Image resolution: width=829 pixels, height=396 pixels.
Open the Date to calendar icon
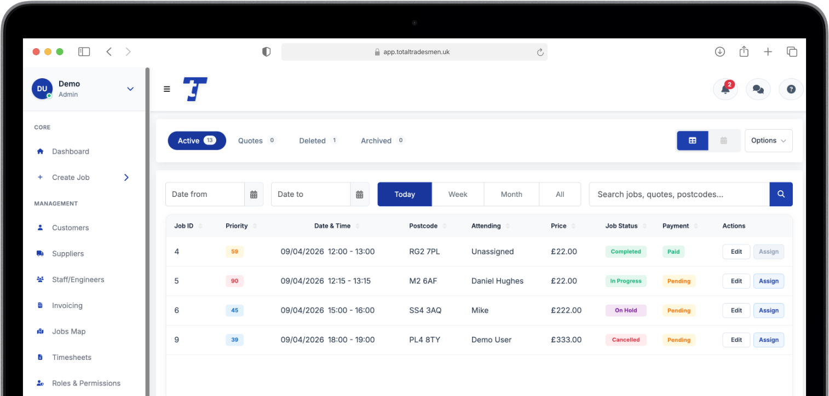click(359, 194)
